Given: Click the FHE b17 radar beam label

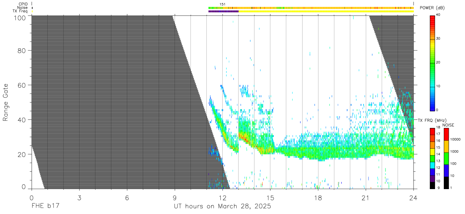Looking at the screenshot, I should point(45,206).
